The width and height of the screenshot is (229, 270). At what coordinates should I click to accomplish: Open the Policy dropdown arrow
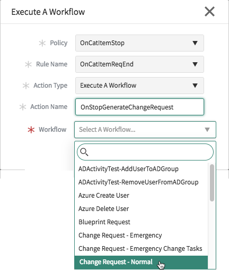coord(195,43)
